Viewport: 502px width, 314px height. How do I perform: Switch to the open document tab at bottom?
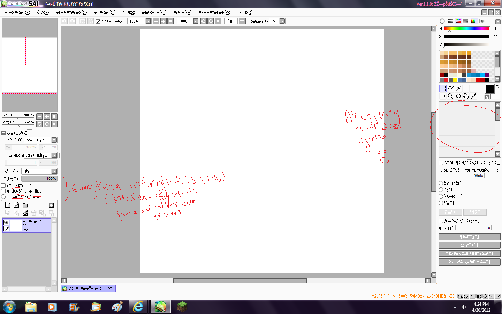pyautogui.click(x=88, y=289)
